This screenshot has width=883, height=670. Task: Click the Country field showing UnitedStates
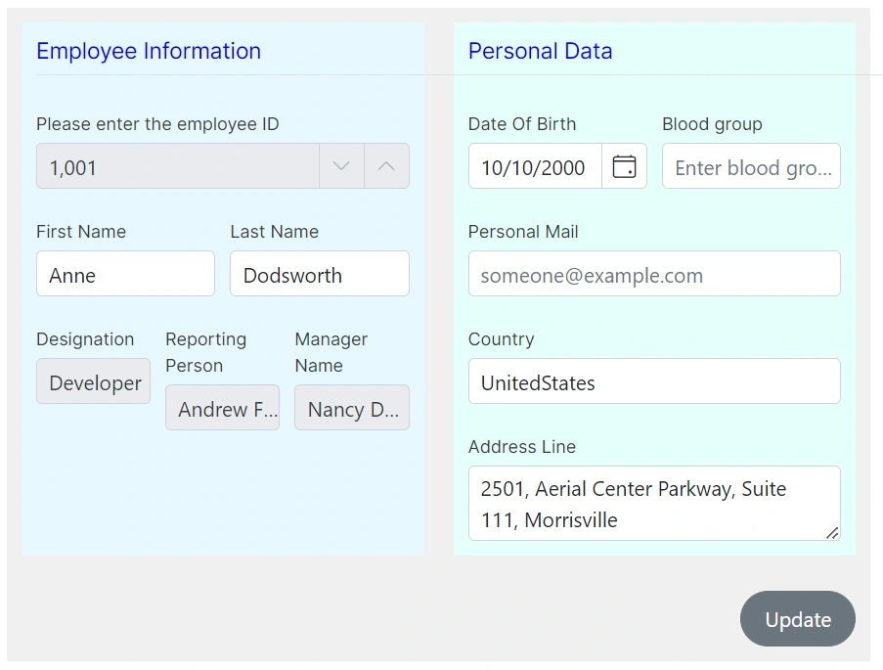click(x=654, y=380)
